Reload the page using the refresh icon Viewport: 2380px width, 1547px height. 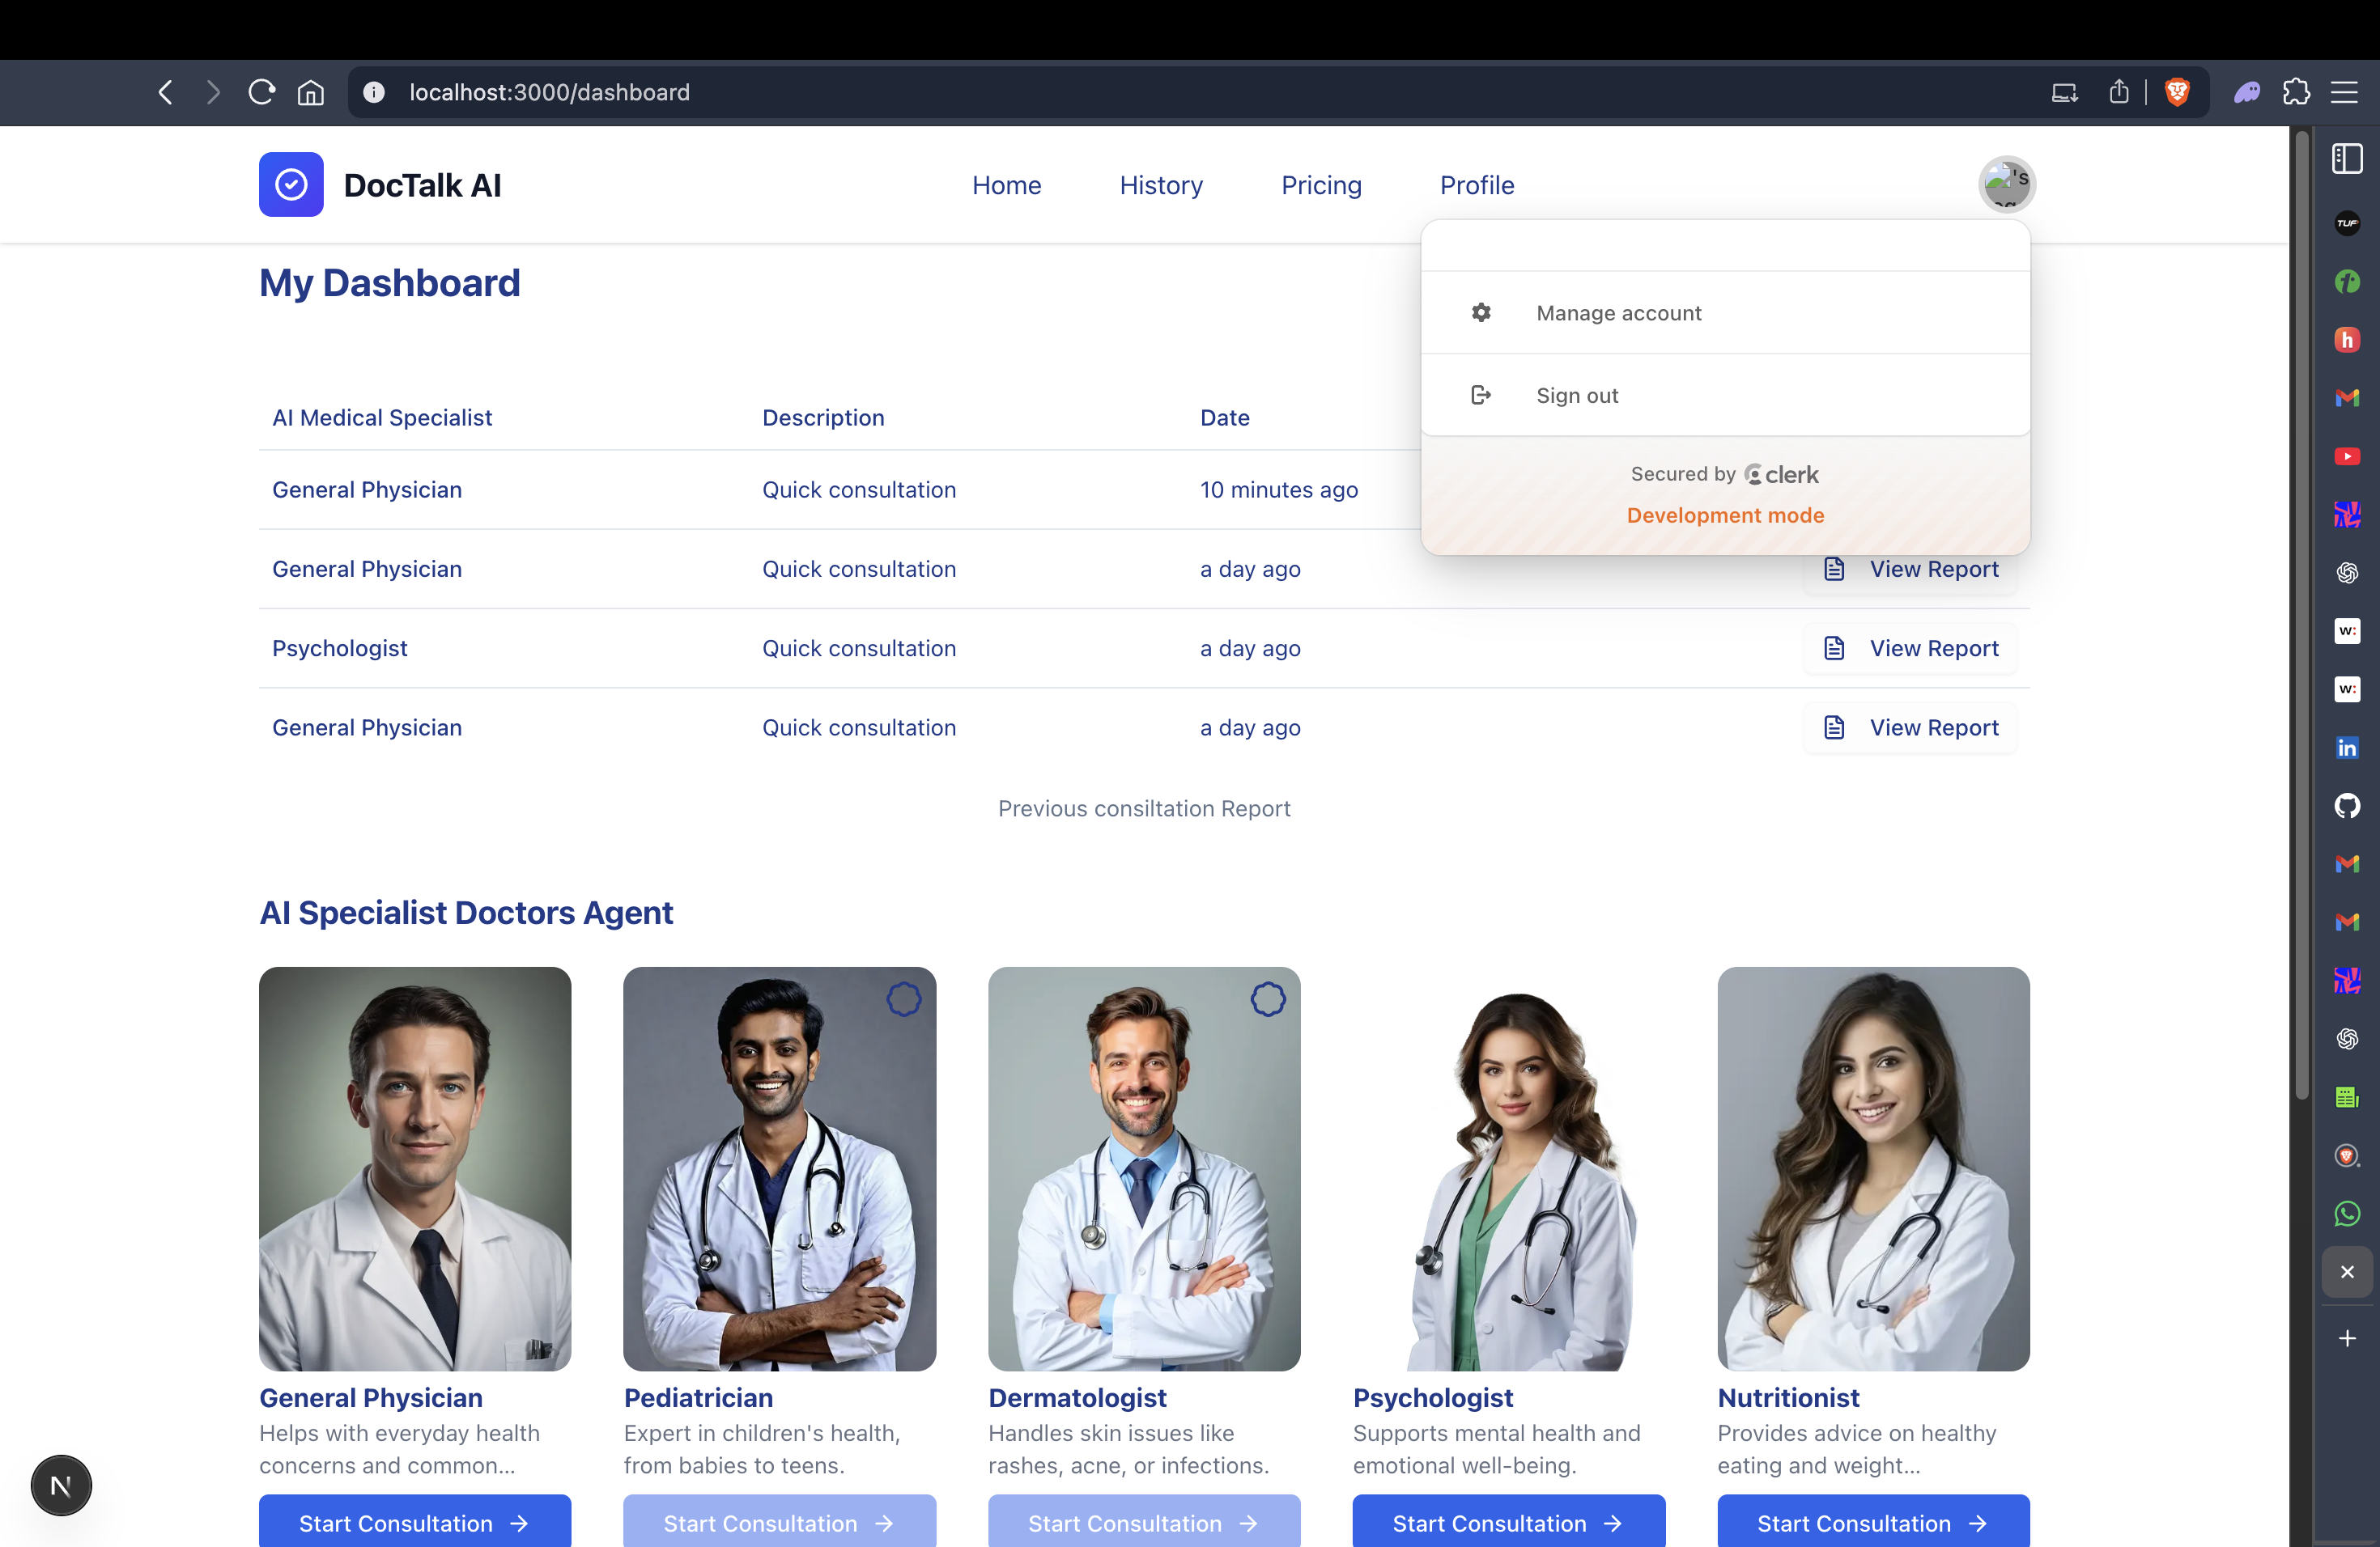[262, 92]
